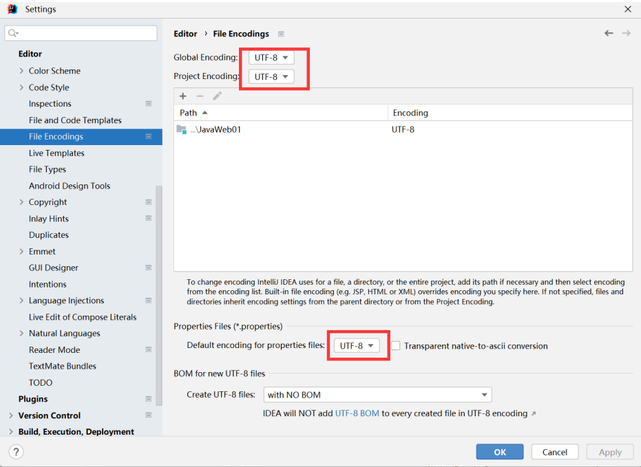Click the help question mark icon

point(16,452)
